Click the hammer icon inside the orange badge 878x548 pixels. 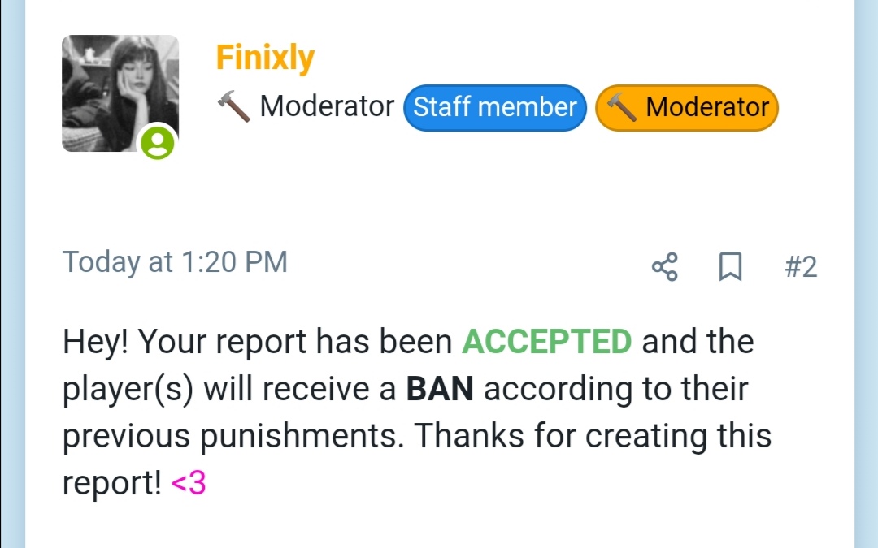[x=622, y=107]
